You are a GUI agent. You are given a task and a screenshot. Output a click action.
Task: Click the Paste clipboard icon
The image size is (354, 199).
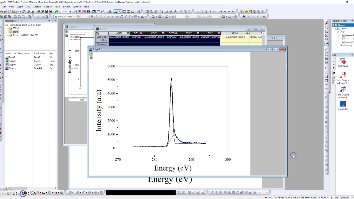tap(46, 17)
